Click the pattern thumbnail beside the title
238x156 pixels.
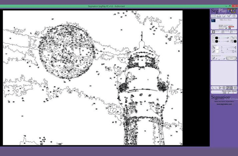[213, 20]
